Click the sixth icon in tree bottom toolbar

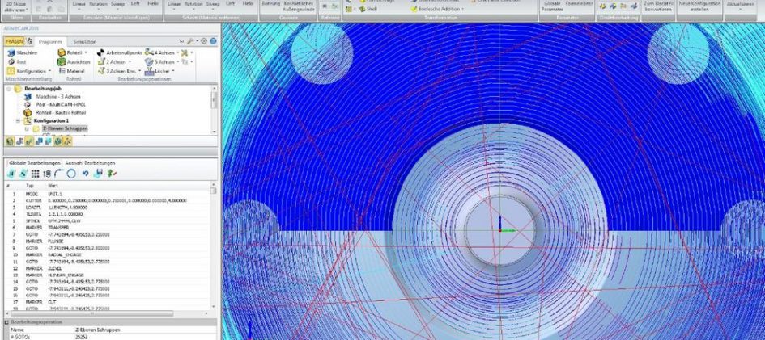pyautogui.click(x=58, y=141)
